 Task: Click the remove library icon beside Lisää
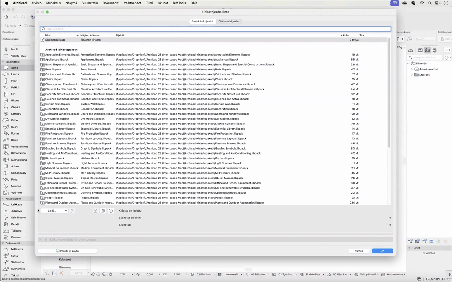click(72, 211)
